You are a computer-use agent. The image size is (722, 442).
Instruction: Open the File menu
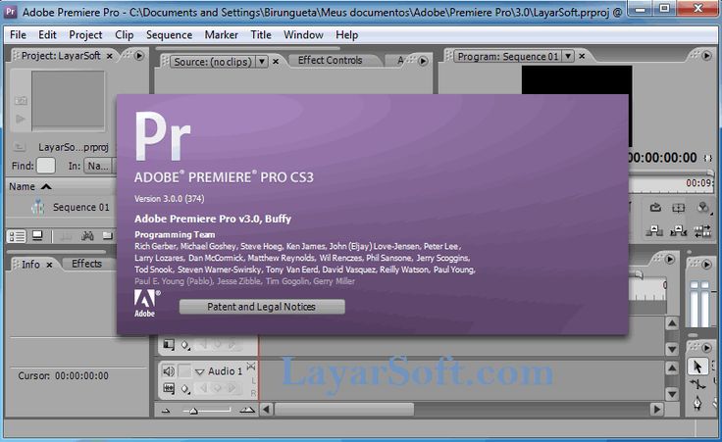[18, 35]
